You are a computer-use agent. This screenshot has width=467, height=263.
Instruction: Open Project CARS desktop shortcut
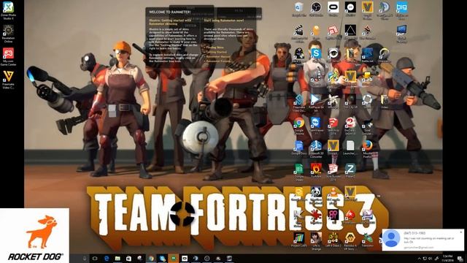pos(298,240)
